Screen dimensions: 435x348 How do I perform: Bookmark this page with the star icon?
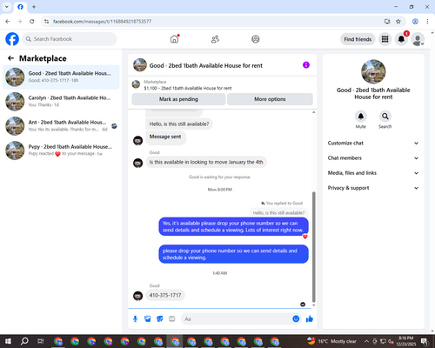pyautogui.click(x=398, y=21)
